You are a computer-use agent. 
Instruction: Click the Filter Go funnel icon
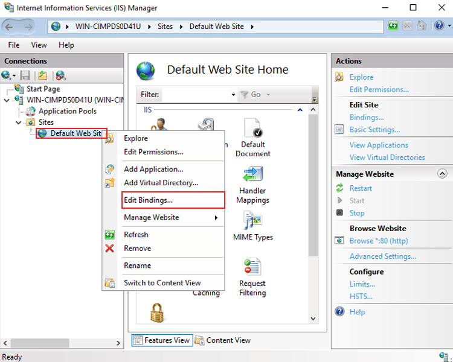[245, 94]
